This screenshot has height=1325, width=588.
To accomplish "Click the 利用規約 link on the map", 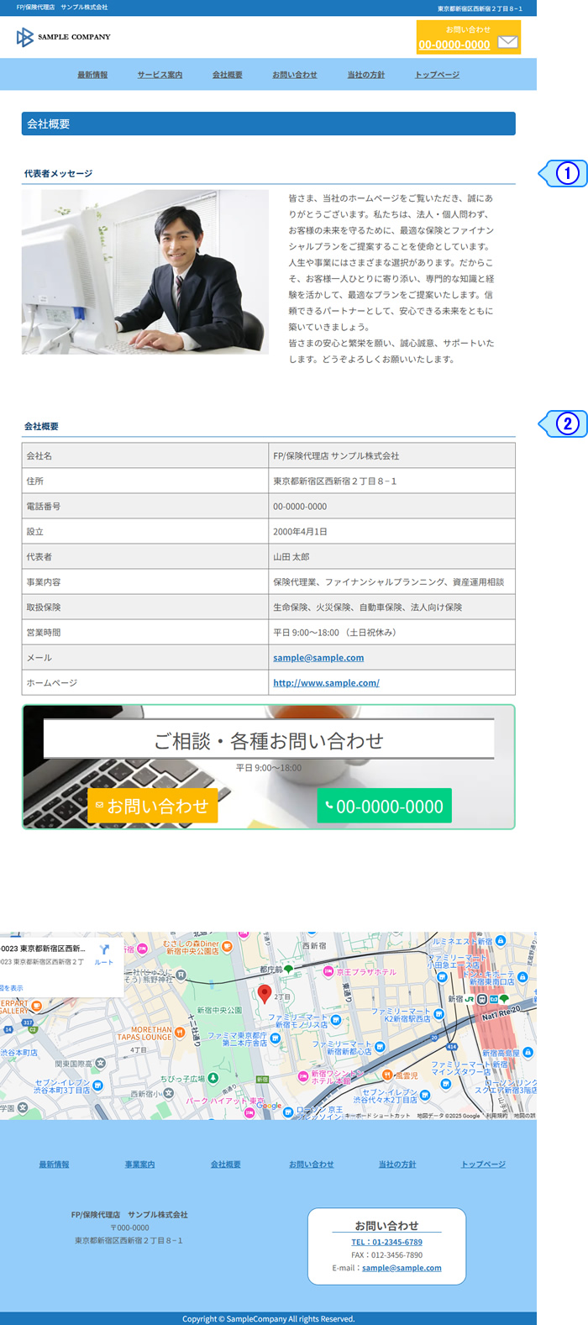I will click(x=496, y=1116).
